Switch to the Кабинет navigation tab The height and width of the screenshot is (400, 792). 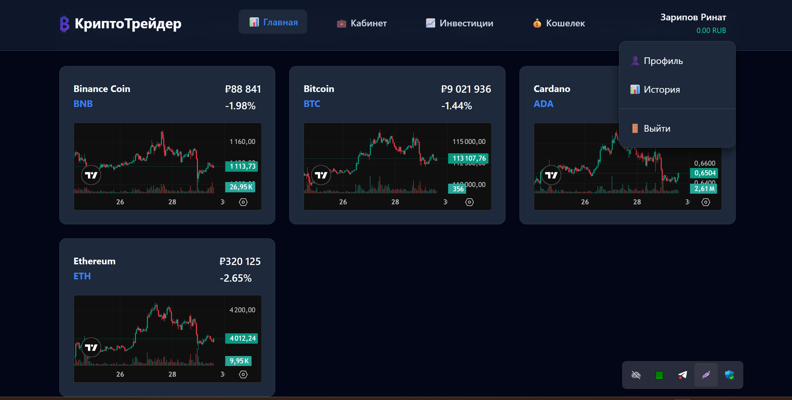[362, 23]
